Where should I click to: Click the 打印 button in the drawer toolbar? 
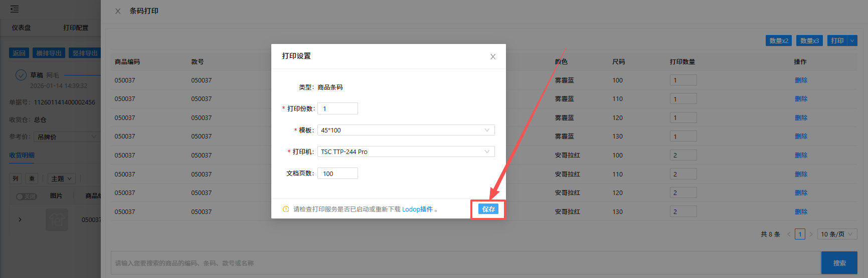click(x=837, y=40)
